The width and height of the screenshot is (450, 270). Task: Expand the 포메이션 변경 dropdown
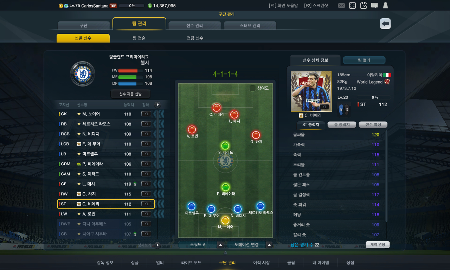click(269, 245)
